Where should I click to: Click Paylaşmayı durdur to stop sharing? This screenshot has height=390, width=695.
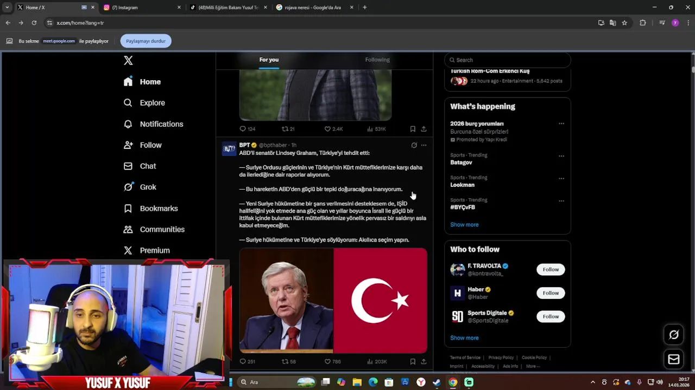(146, 41)
